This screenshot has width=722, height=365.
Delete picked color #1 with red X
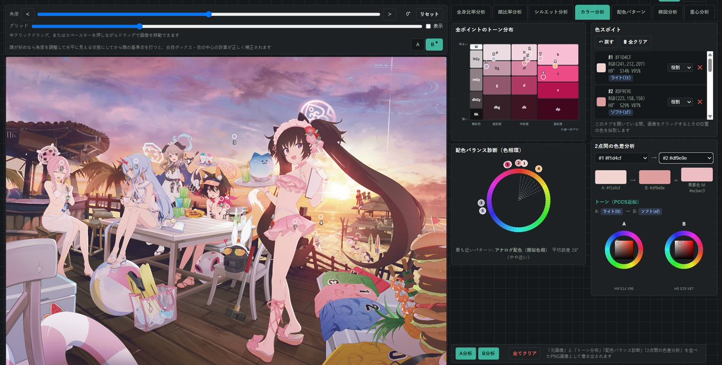tap(700, 67)
